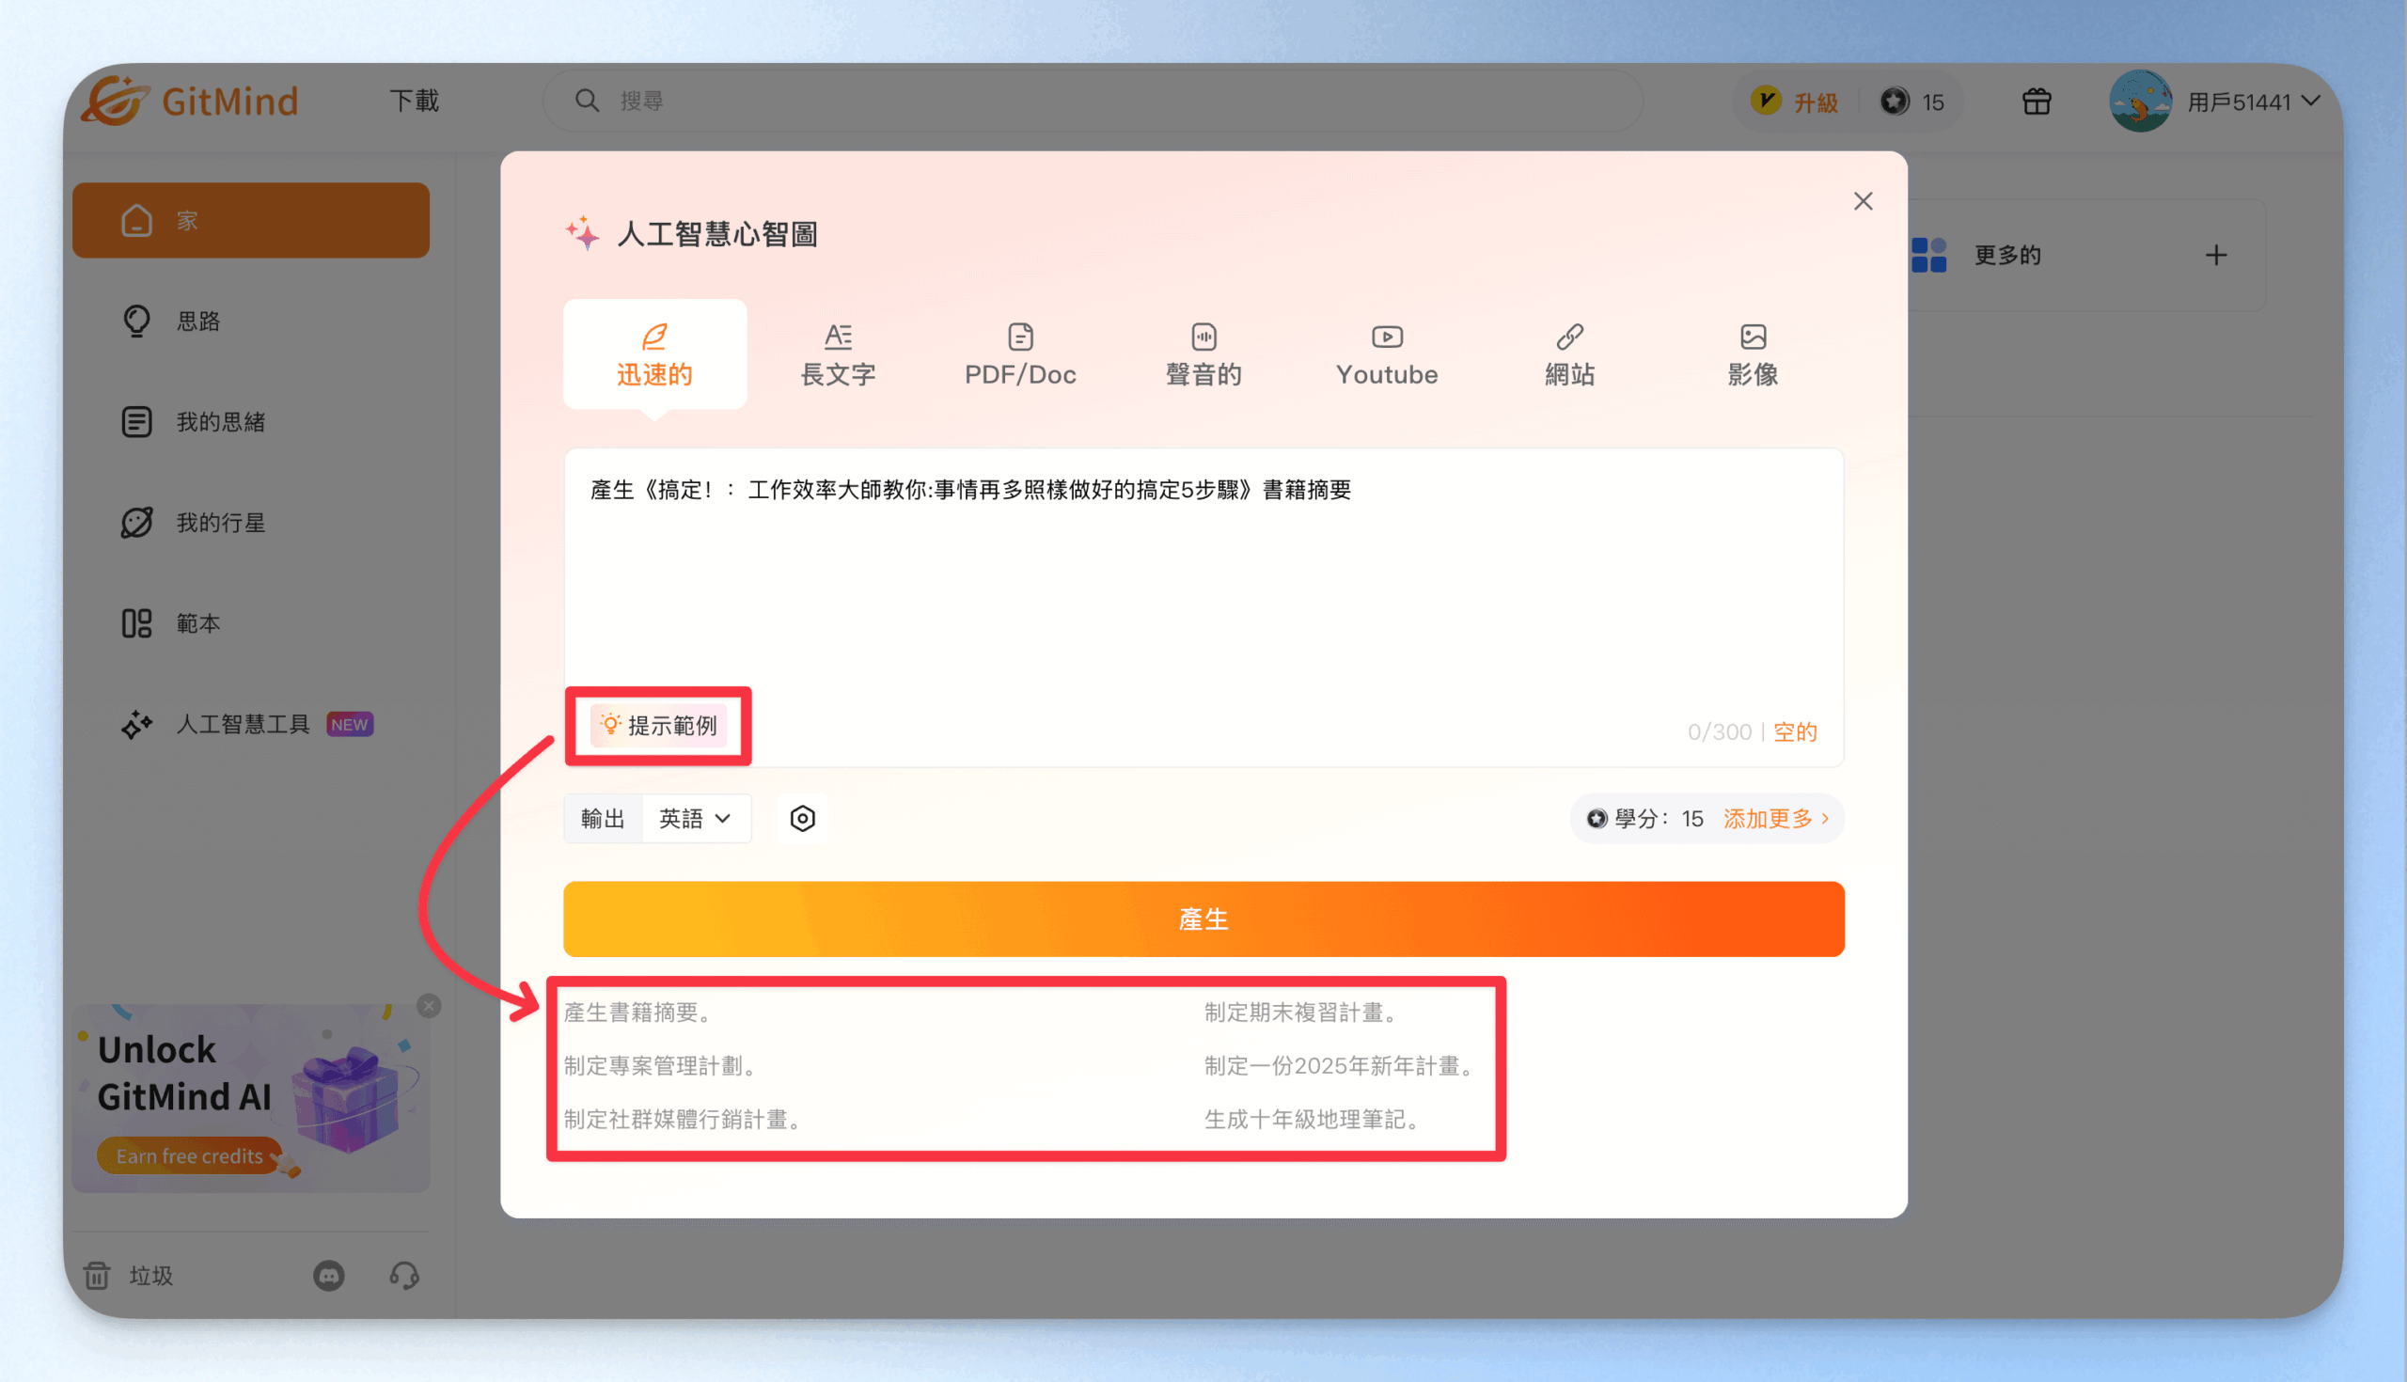The width and height of the screenshot is (2407, 1382).
Task: Click the 提示範例 prompt examples button
Action: click(x=659, y=725)
